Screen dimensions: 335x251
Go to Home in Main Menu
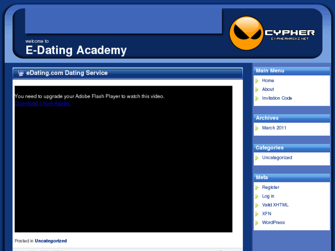[268, 81]
